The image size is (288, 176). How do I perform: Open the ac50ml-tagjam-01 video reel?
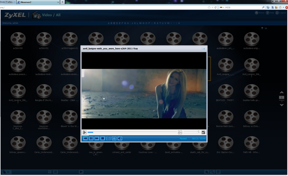point(70,39)
